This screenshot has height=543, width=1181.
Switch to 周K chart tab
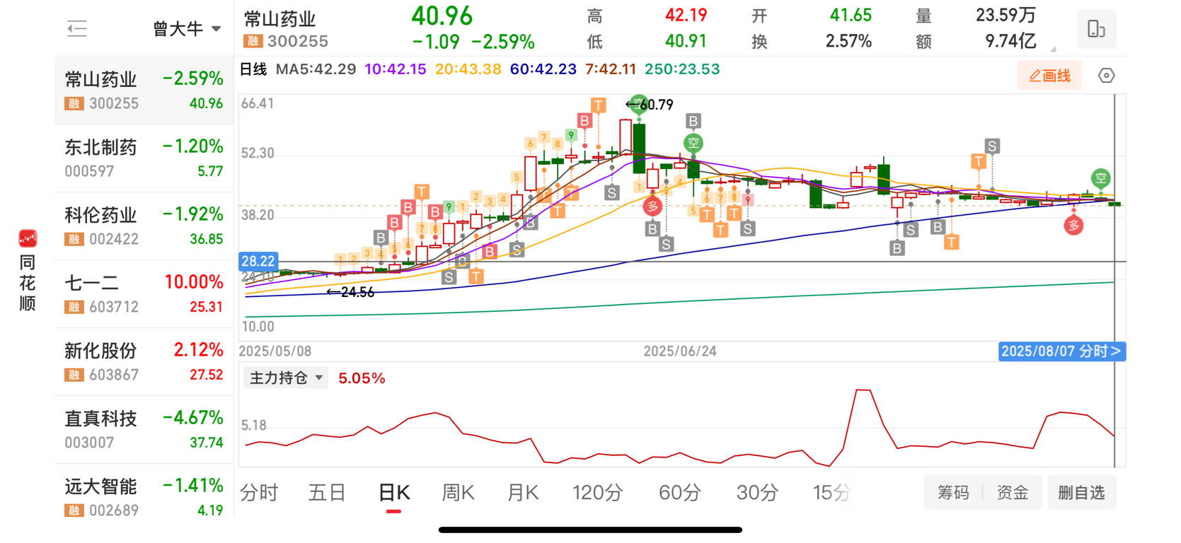(458, 493)
